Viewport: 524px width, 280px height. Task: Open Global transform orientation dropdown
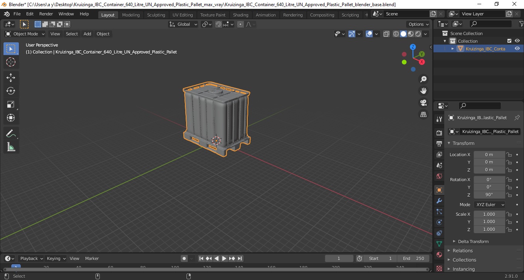[183, 24]
